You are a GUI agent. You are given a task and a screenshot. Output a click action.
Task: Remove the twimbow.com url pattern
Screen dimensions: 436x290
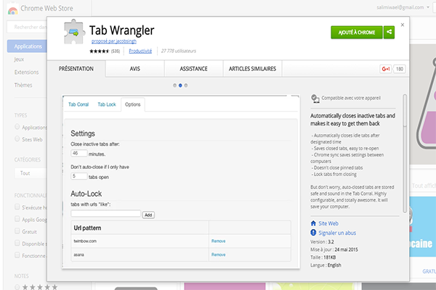coord(218,241)
